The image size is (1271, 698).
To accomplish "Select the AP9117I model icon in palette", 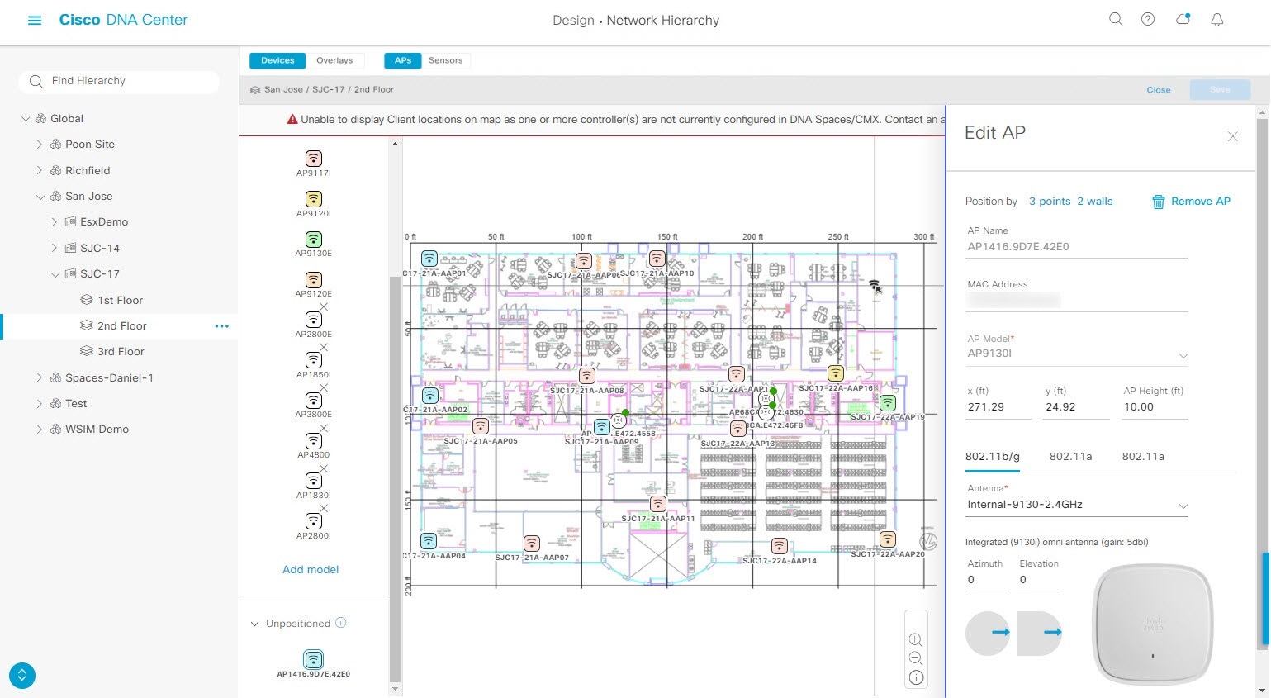I will click(x=314, y=159).
